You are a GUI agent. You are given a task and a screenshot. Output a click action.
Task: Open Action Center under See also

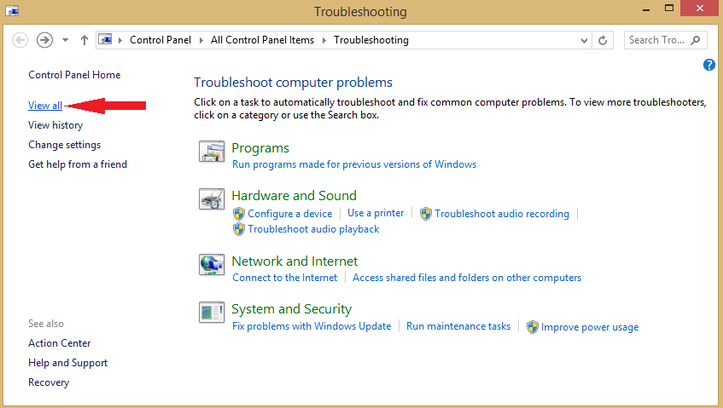60,343
